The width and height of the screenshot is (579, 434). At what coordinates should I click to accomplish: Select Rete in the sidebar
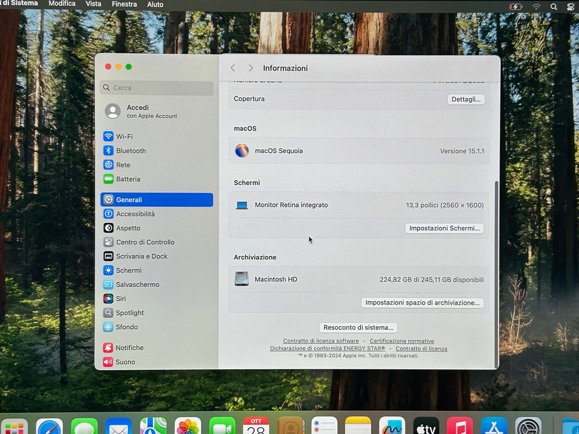tap(157, 164)
